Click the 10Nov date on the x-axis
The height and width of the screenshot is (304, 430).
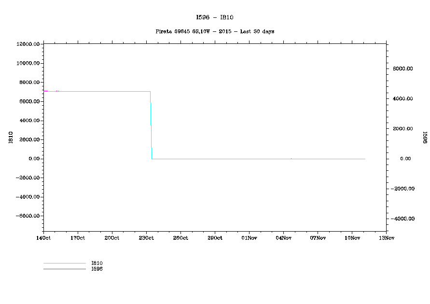[352, 238]
